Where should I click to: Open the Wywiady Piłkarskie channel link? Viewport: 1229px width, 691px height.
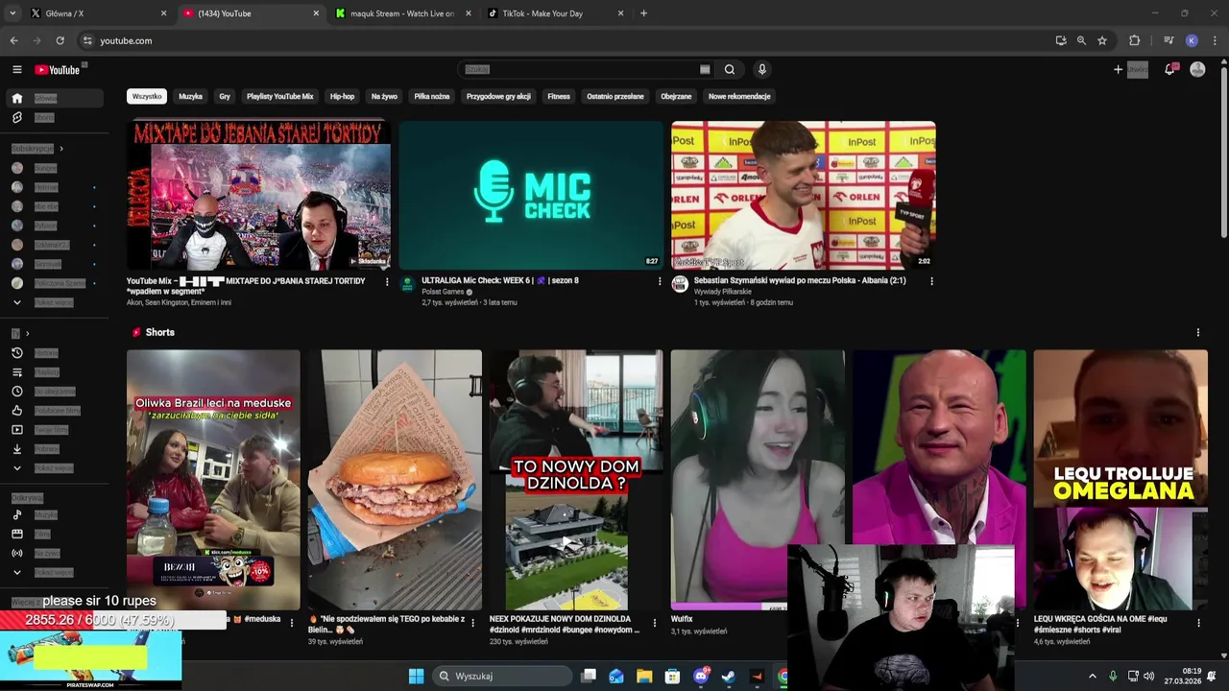point(723,292)
